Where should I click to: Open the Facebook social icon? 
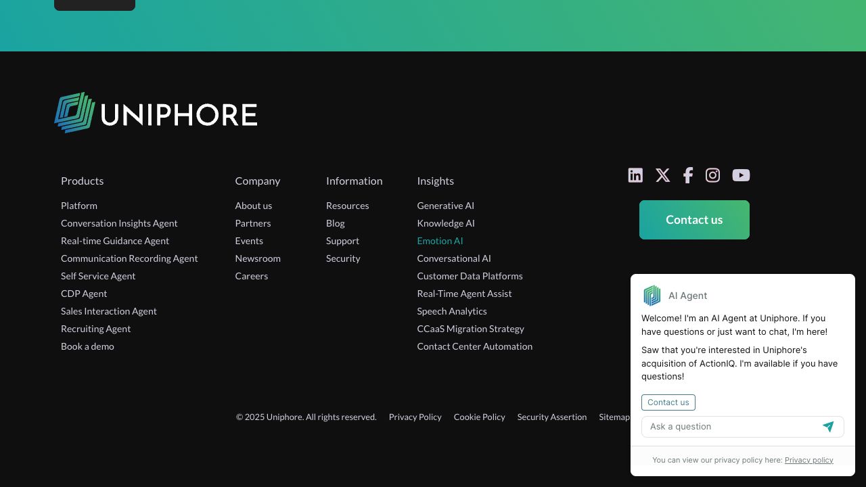coord(687,176)
